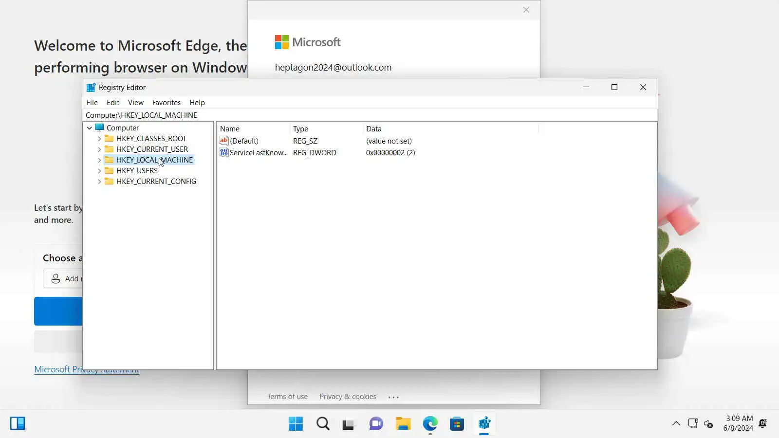Viewport: 779px width, 438px height.
Task: Select HKEY_USERS in the tree
Action: click(x=137, y=171)
